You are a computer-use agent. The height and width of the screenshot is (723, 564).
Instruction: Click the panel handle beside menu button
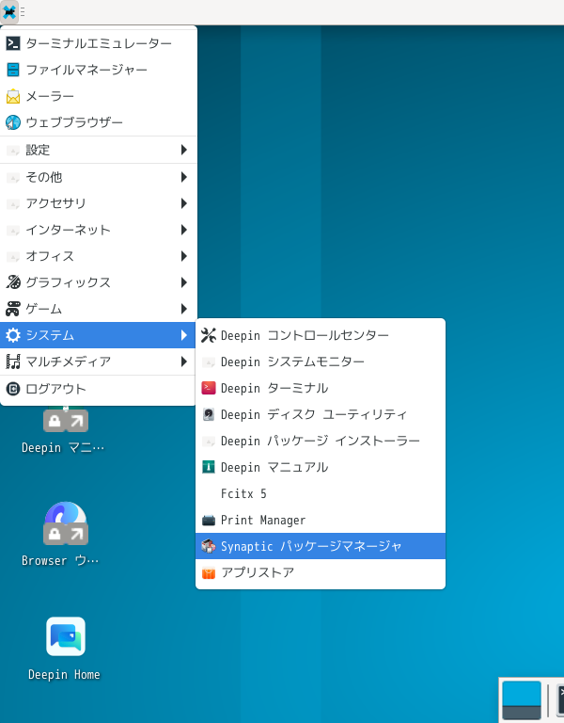[x=23, y=12]
